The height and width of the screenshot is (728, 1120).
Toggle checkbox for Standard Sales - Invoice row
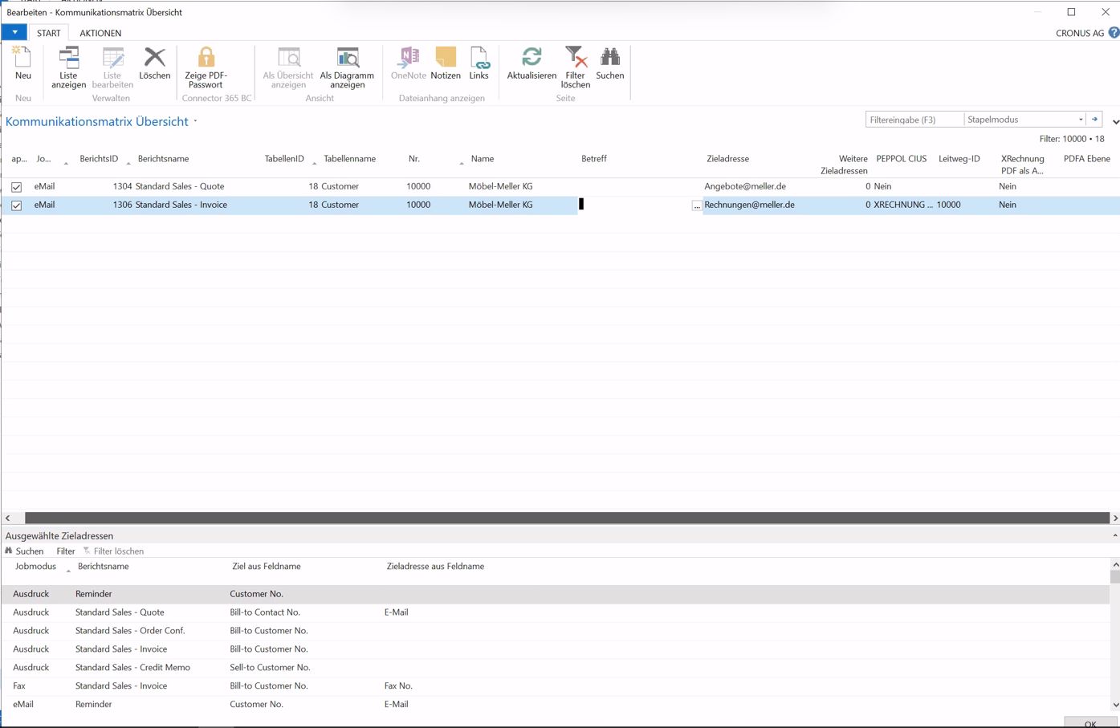pos(16,205)
